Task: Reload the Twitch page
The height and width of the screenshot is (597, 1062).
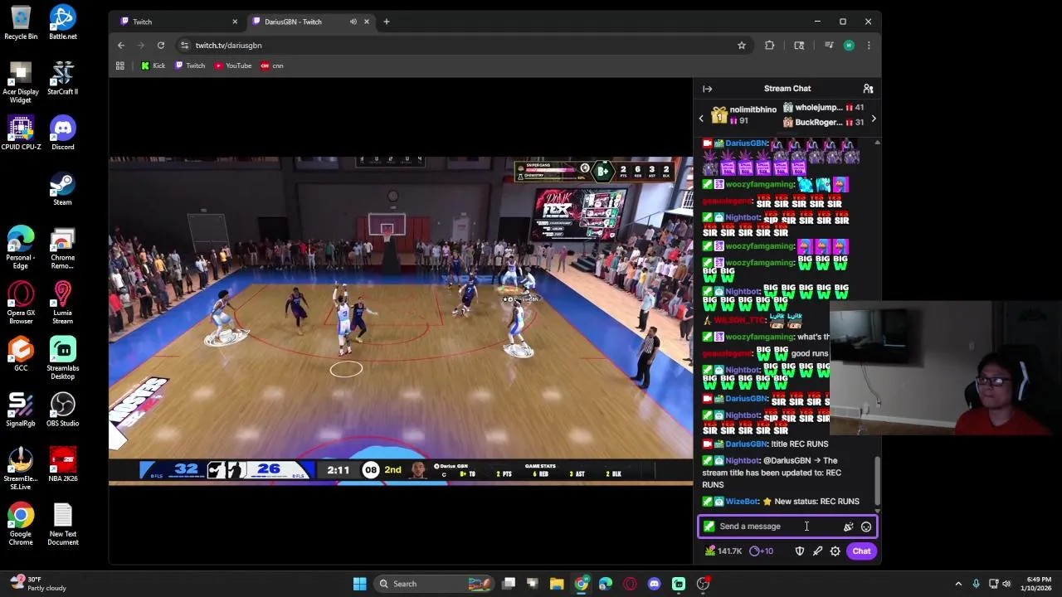Action: pos(161,46)
